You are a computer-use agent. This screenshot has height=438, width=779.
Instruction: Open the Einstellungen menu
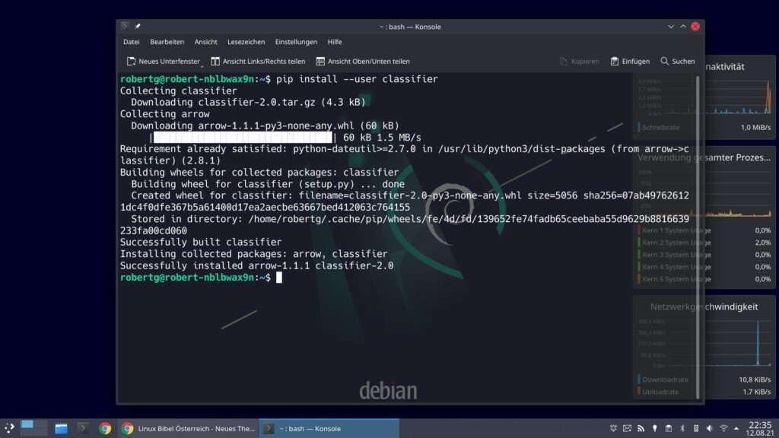296,42
